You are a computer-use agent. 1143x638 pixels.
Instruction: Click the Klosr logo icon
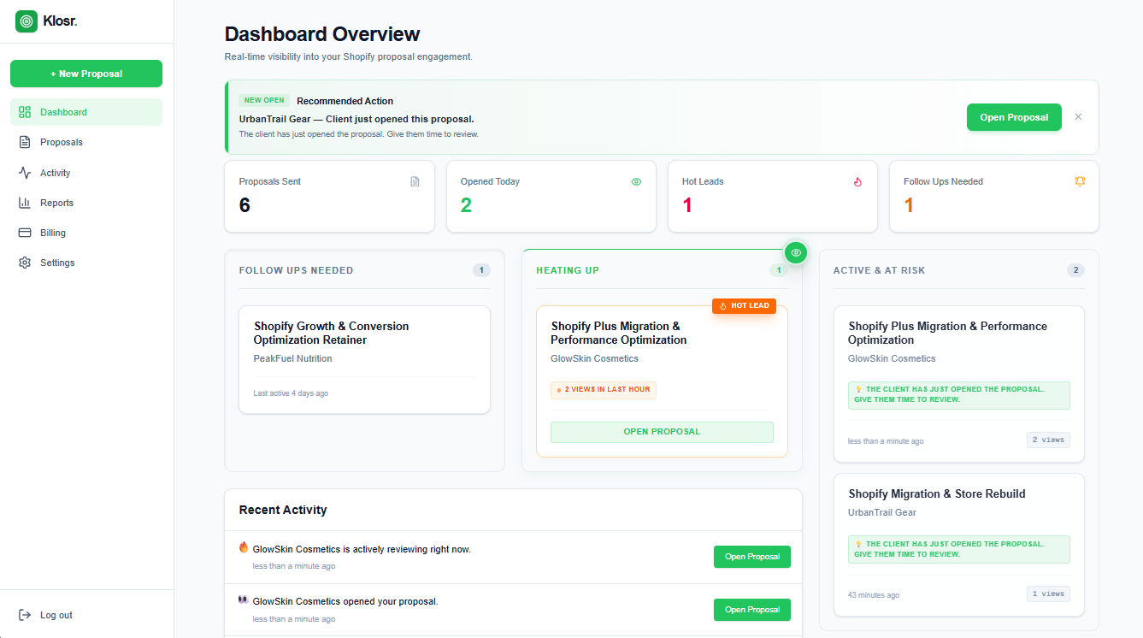(26, 20)
